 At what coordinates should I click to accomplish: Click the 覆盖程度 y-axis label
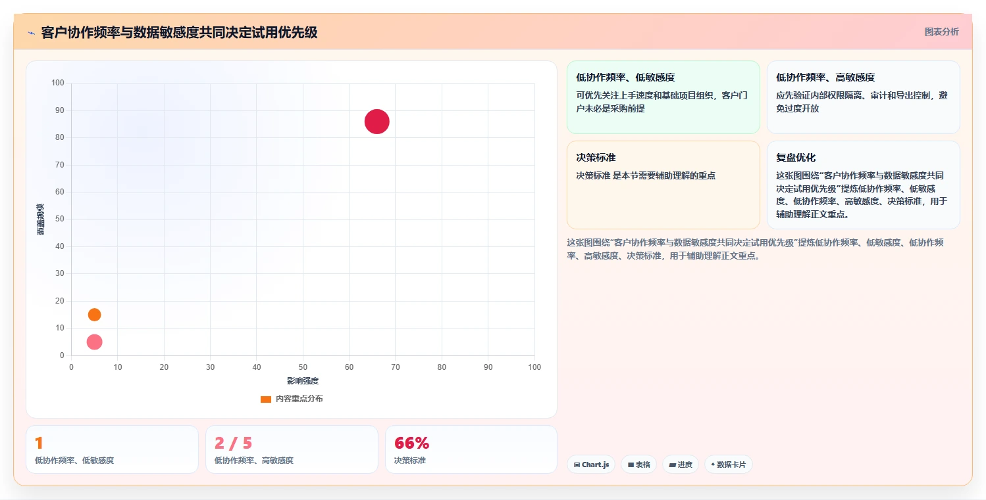(x=40, y=219)
